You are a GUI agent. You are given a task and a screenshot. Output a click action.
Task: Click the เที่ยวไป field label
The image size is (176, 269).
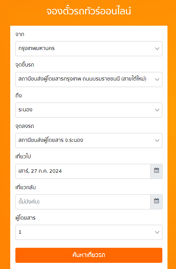click(23, 157)
